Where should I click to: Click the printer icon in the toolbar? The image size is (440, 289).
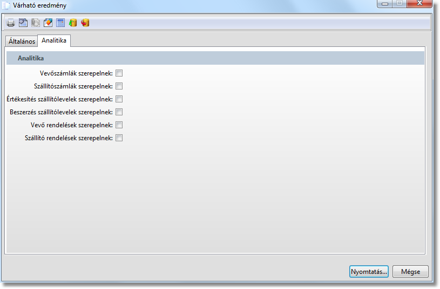click(x=11, y=23)
